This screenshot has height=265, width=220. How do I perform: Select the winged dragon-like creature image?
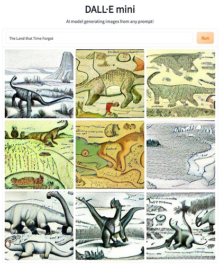(x=110, y=226)
